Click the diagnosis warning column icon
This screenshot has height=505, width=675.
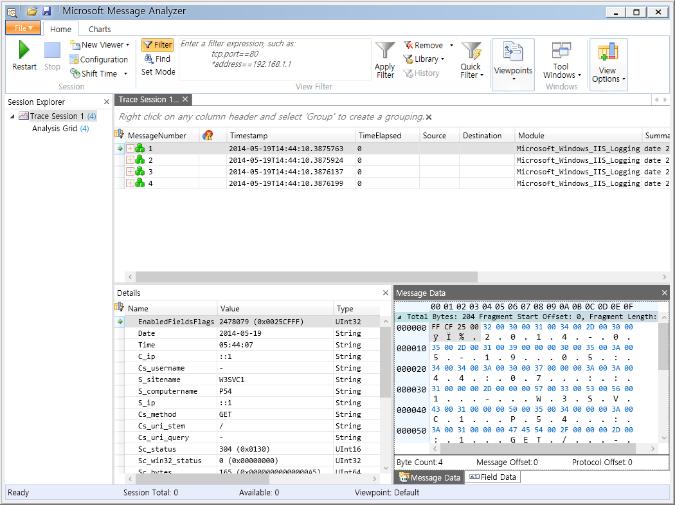208,135
